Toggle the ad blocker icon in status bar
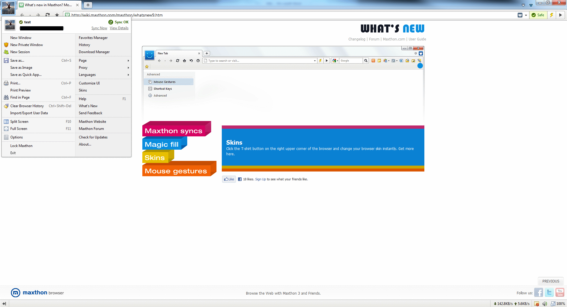The width and height of the screenshot is (567, 307). click(x=537, y=303)
